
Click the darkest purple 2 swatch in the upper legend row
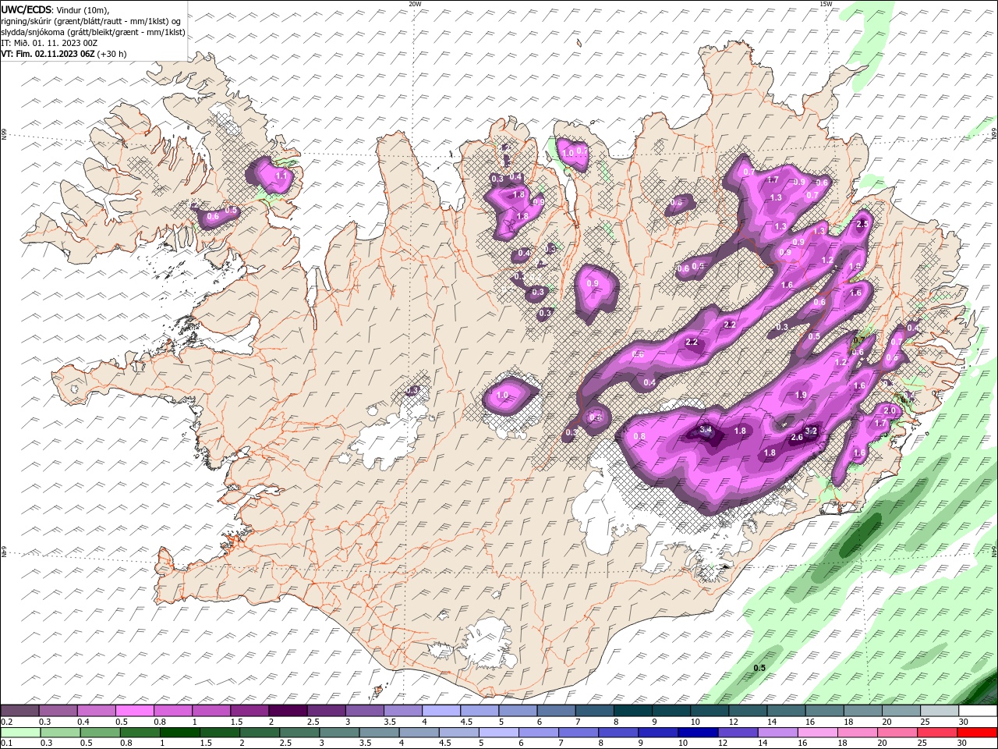coord(287,711)
